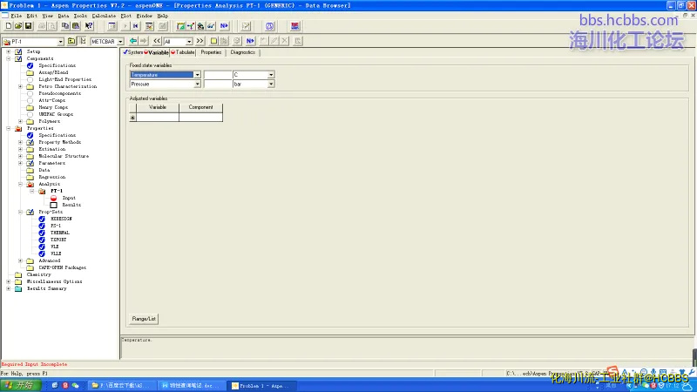Click the empty Variable cell in Adjusted variables
697x392 pixels.
(158, 118)
